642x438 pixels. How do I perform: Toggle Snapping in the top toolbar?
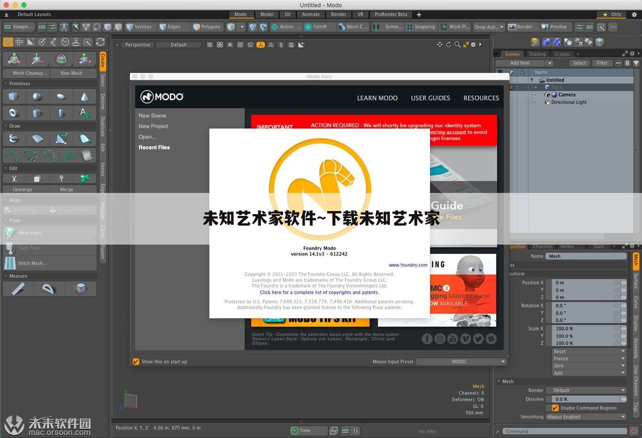click(421, 27)
